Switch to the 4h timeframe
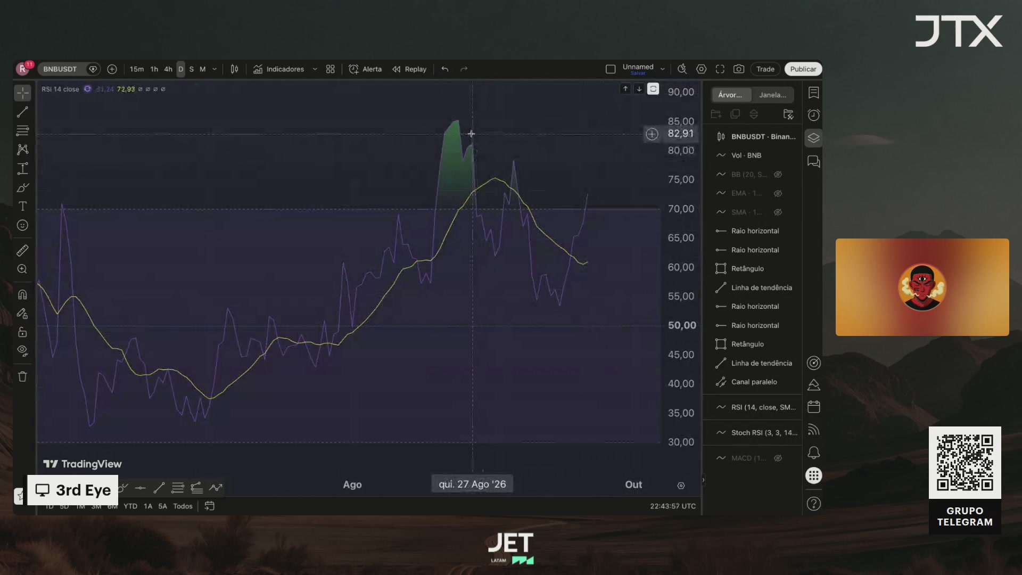This screenshot has height=575, width=1022. 168,69
